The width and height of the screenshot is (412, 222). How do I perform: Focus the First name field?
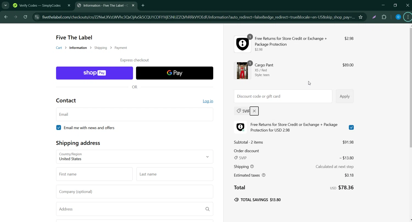(x=94, y=174)
